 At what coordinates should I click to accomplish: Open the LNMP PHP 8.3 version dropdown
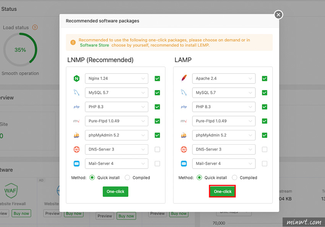(117, 107)
